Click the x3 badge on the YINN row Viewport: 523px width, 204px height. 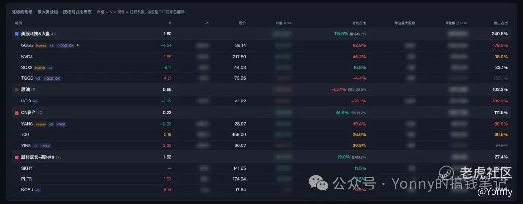(35, 146)
